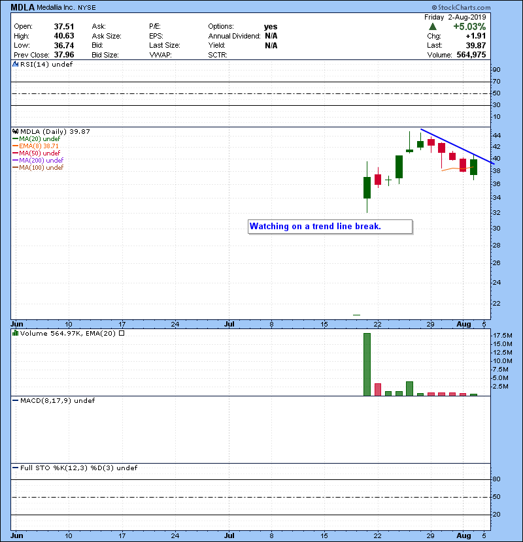Click the High value 40.63

point(64,36)
